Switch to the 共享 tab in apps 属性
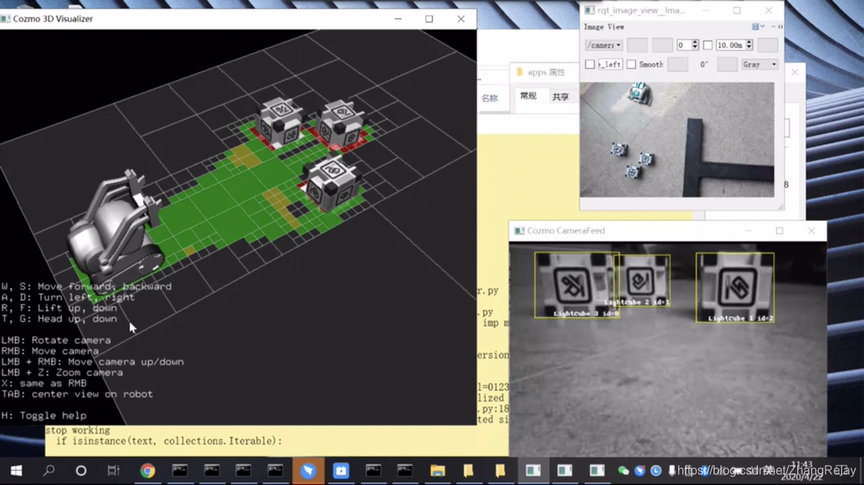The height and width of the screenshot is (485, 864). (561, 97)
